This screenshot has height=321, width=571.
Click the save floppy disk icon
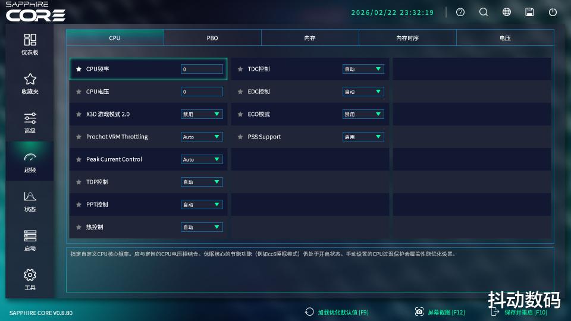529,12
